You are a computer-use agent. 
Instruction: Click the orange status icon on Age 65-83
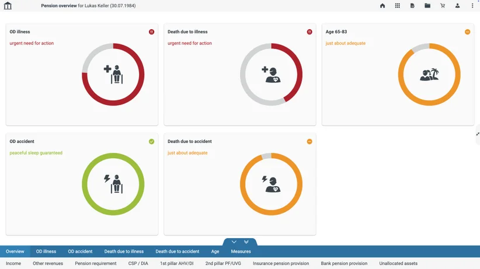(468, 32)
